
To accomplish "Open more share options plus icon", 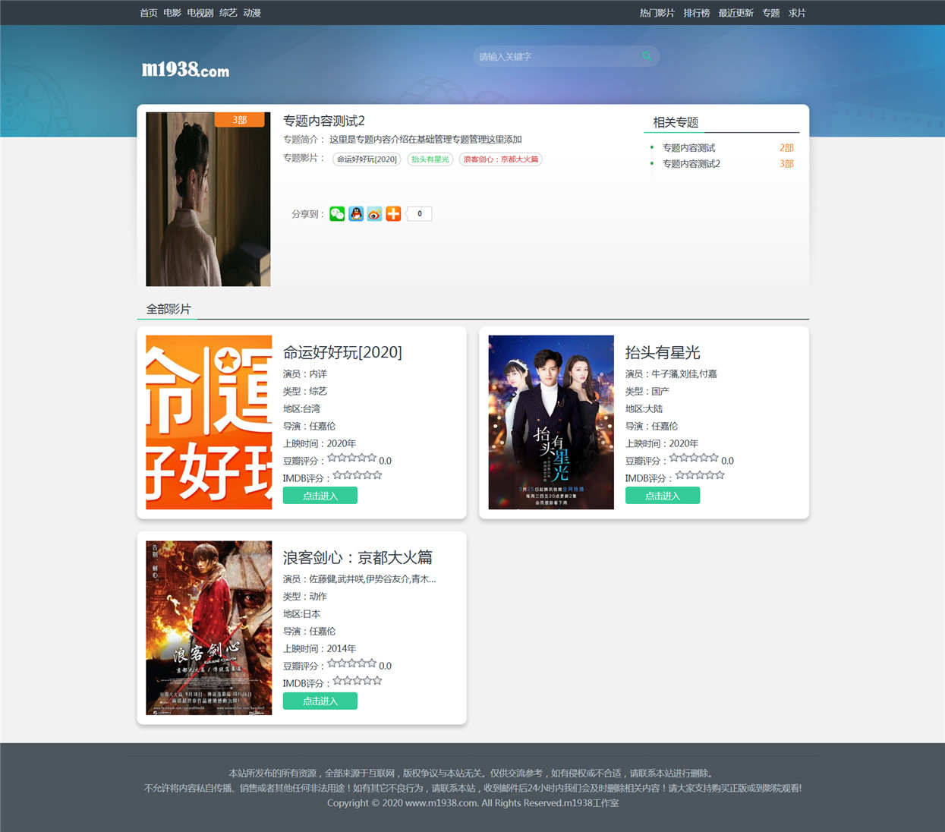I will coord(393,214).
